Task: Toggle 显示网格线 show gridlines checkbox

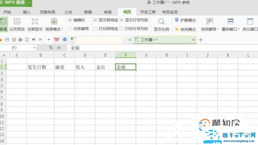Action: 95,20
